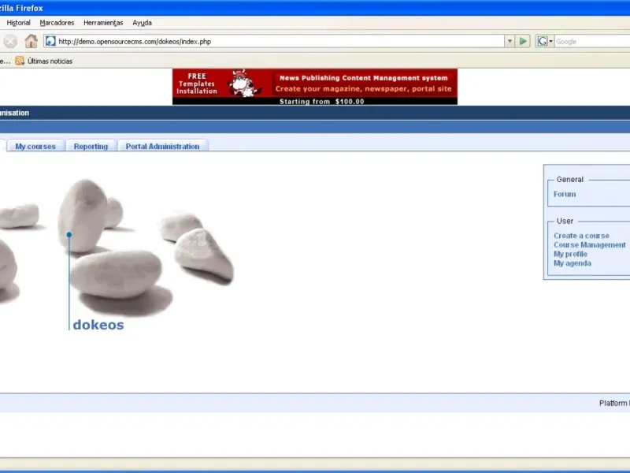Click the Create a course link
The height and width of the screenshot is (473, 630).
(x=581, y=236)
